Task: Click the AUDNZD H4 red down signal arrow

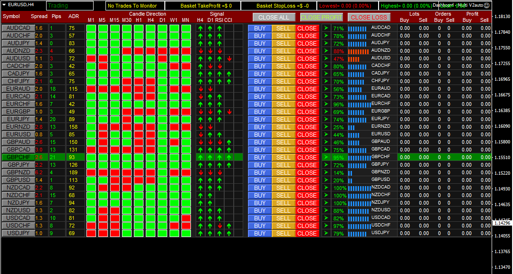Action: pyautogui.click(x=200, y=51)
